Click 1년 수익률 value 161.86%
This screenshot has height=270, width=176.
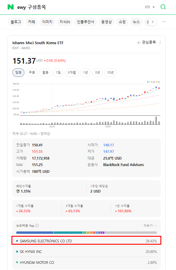(x=123, y=211)
